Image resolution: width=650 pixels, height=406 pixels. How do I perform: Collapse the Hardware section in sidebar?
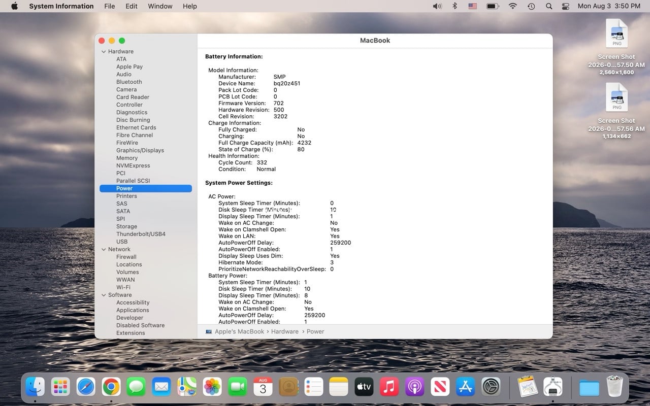[x=104, y=51]
